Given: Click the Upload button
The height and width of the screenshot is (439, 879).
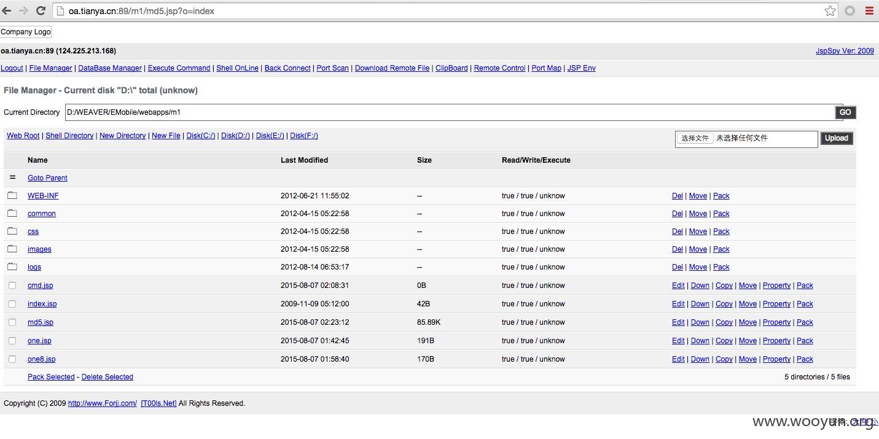Looking at the screenshot, I should point(836,138).
